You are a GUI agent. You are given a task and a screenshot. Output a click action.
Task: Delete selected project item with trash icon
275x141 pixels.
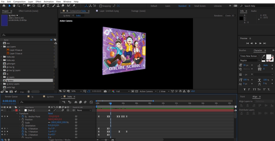pos(29,92)
